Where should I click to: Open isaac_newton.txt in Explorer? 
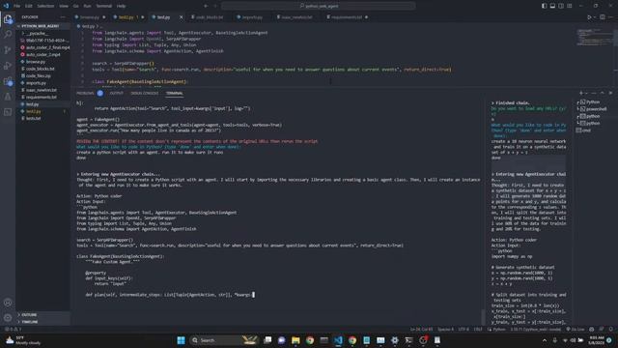43,90
